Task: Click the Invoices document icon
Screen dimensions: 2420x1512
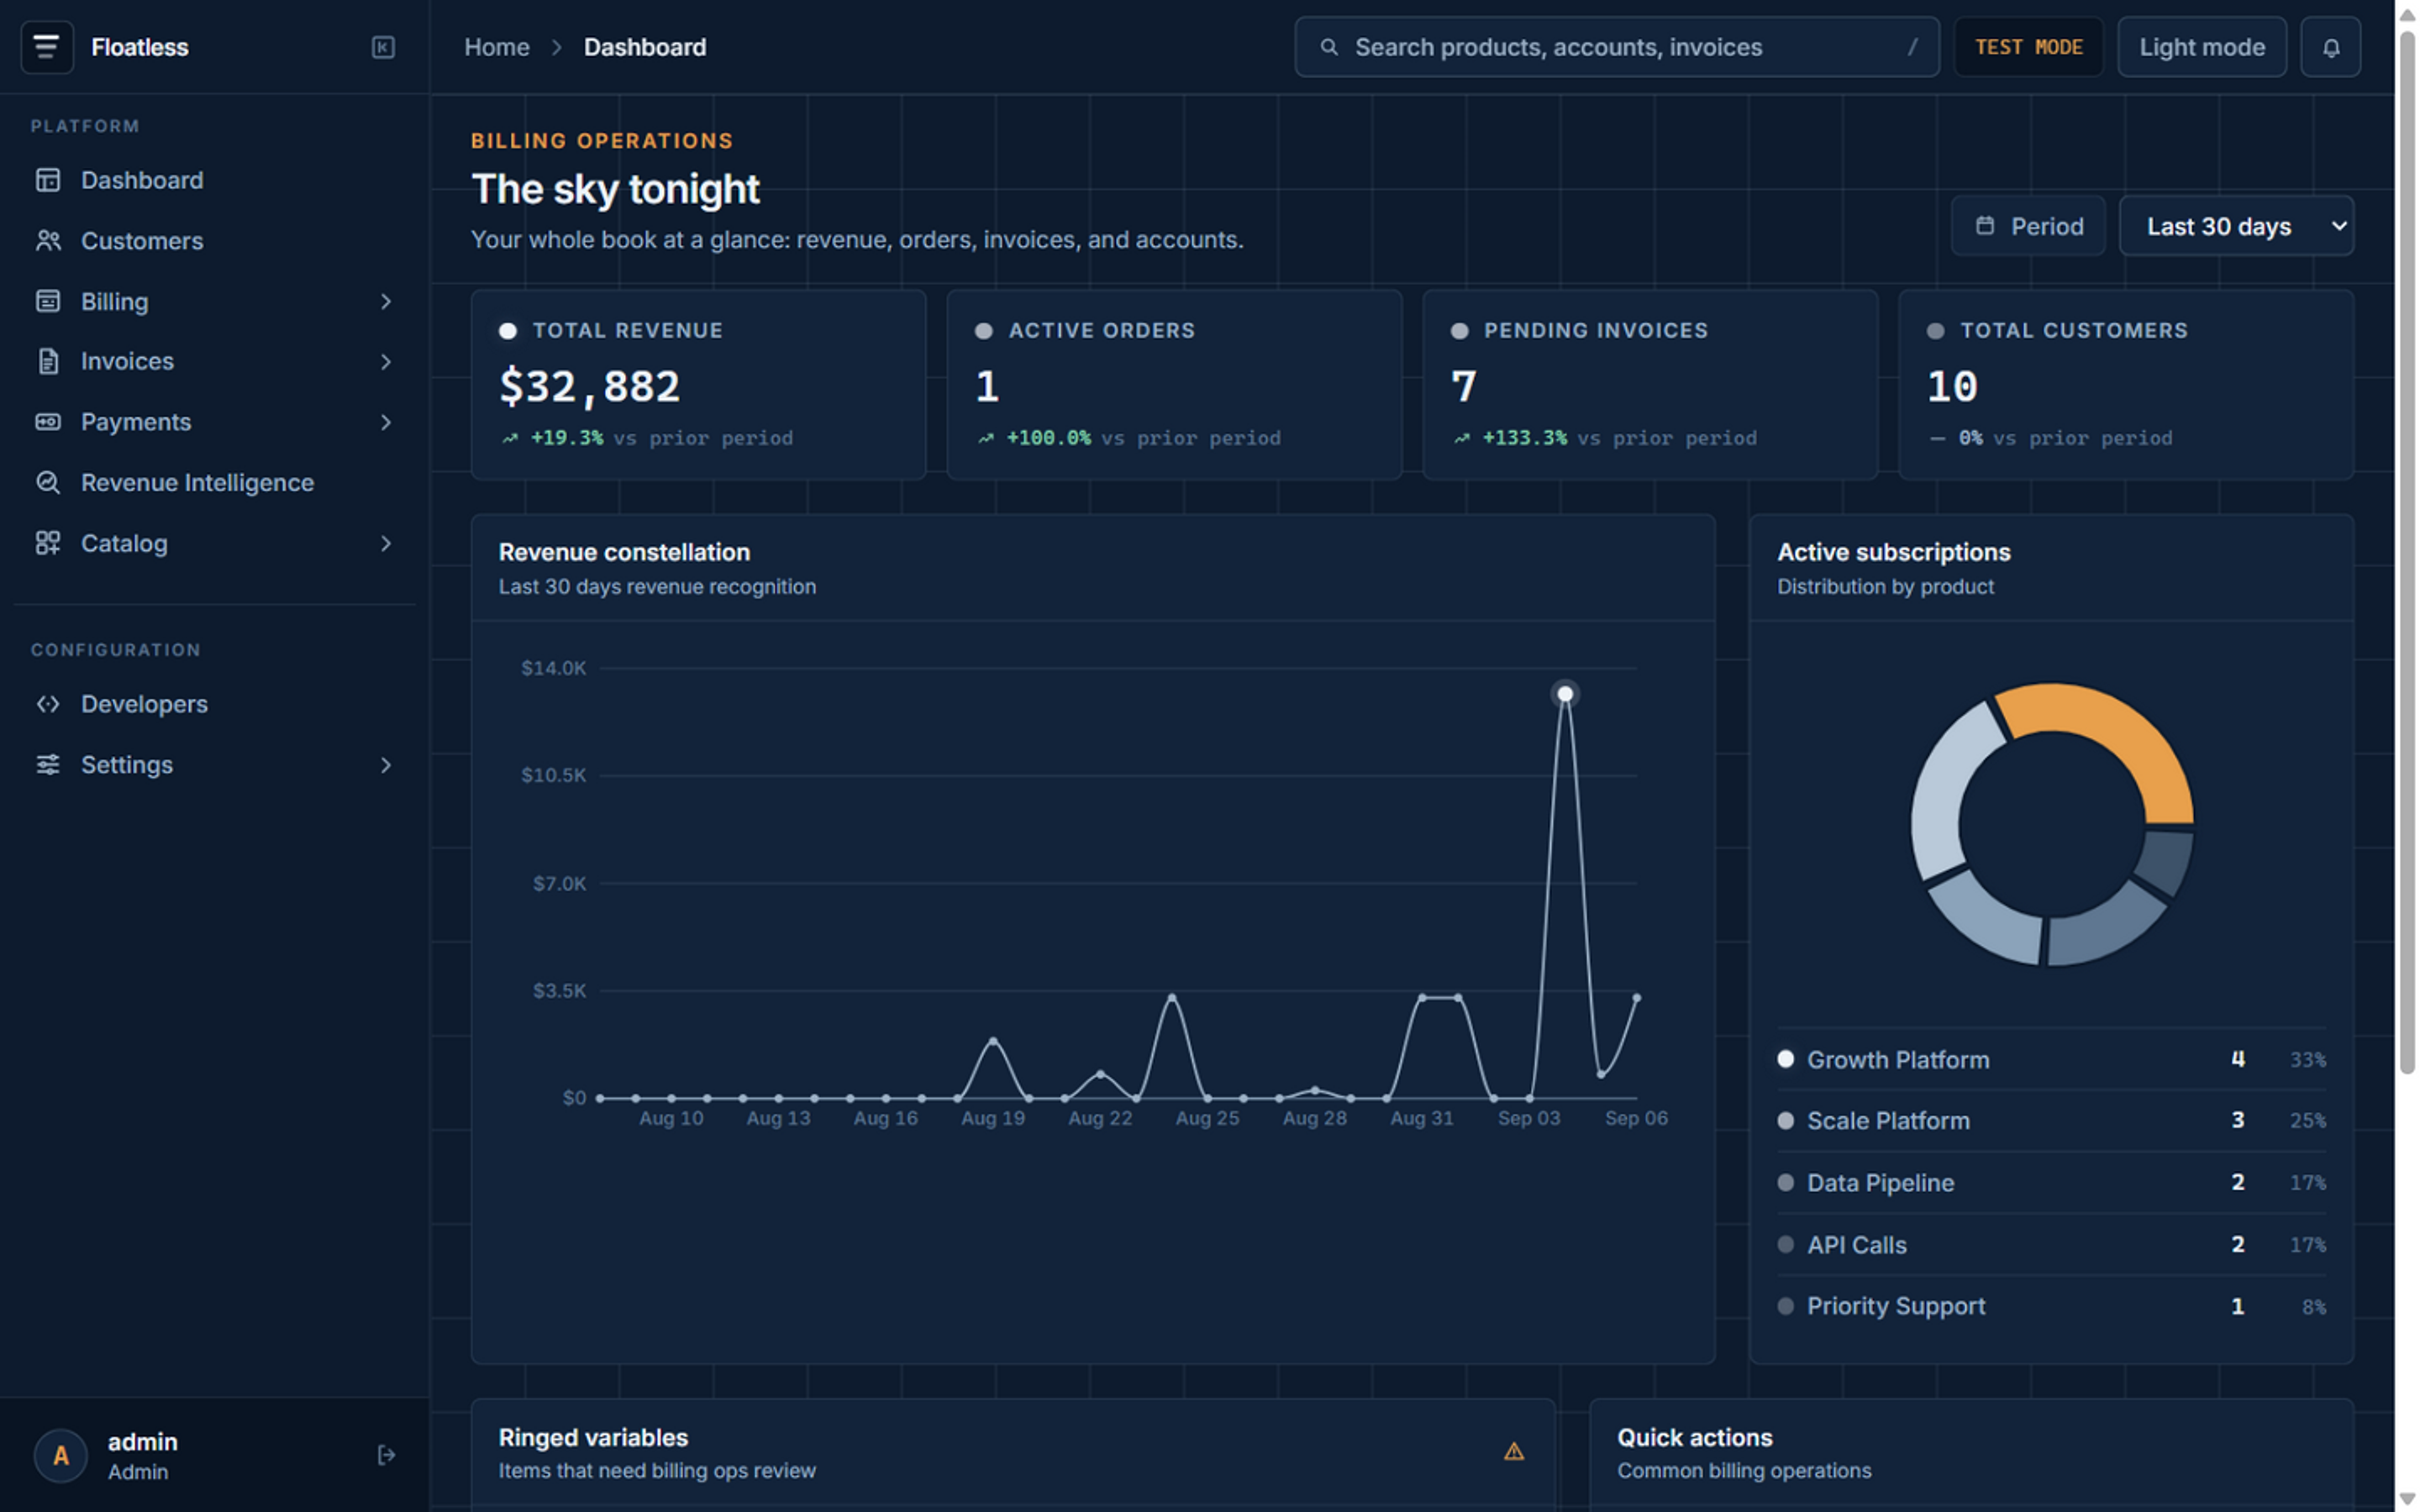Action: point(48,361)
